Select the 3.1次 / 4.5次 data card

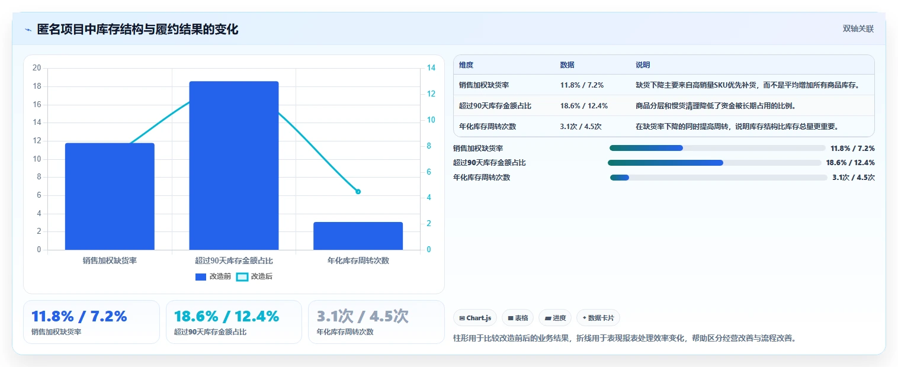pyautogui.click(x=376, y=322)
